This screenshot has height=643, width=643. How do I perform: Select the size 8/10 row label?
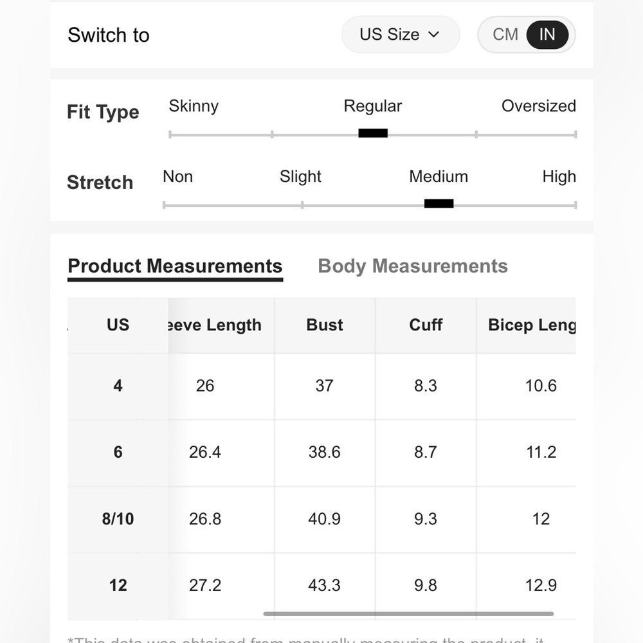pyautogui.click(x=118, y=519)
